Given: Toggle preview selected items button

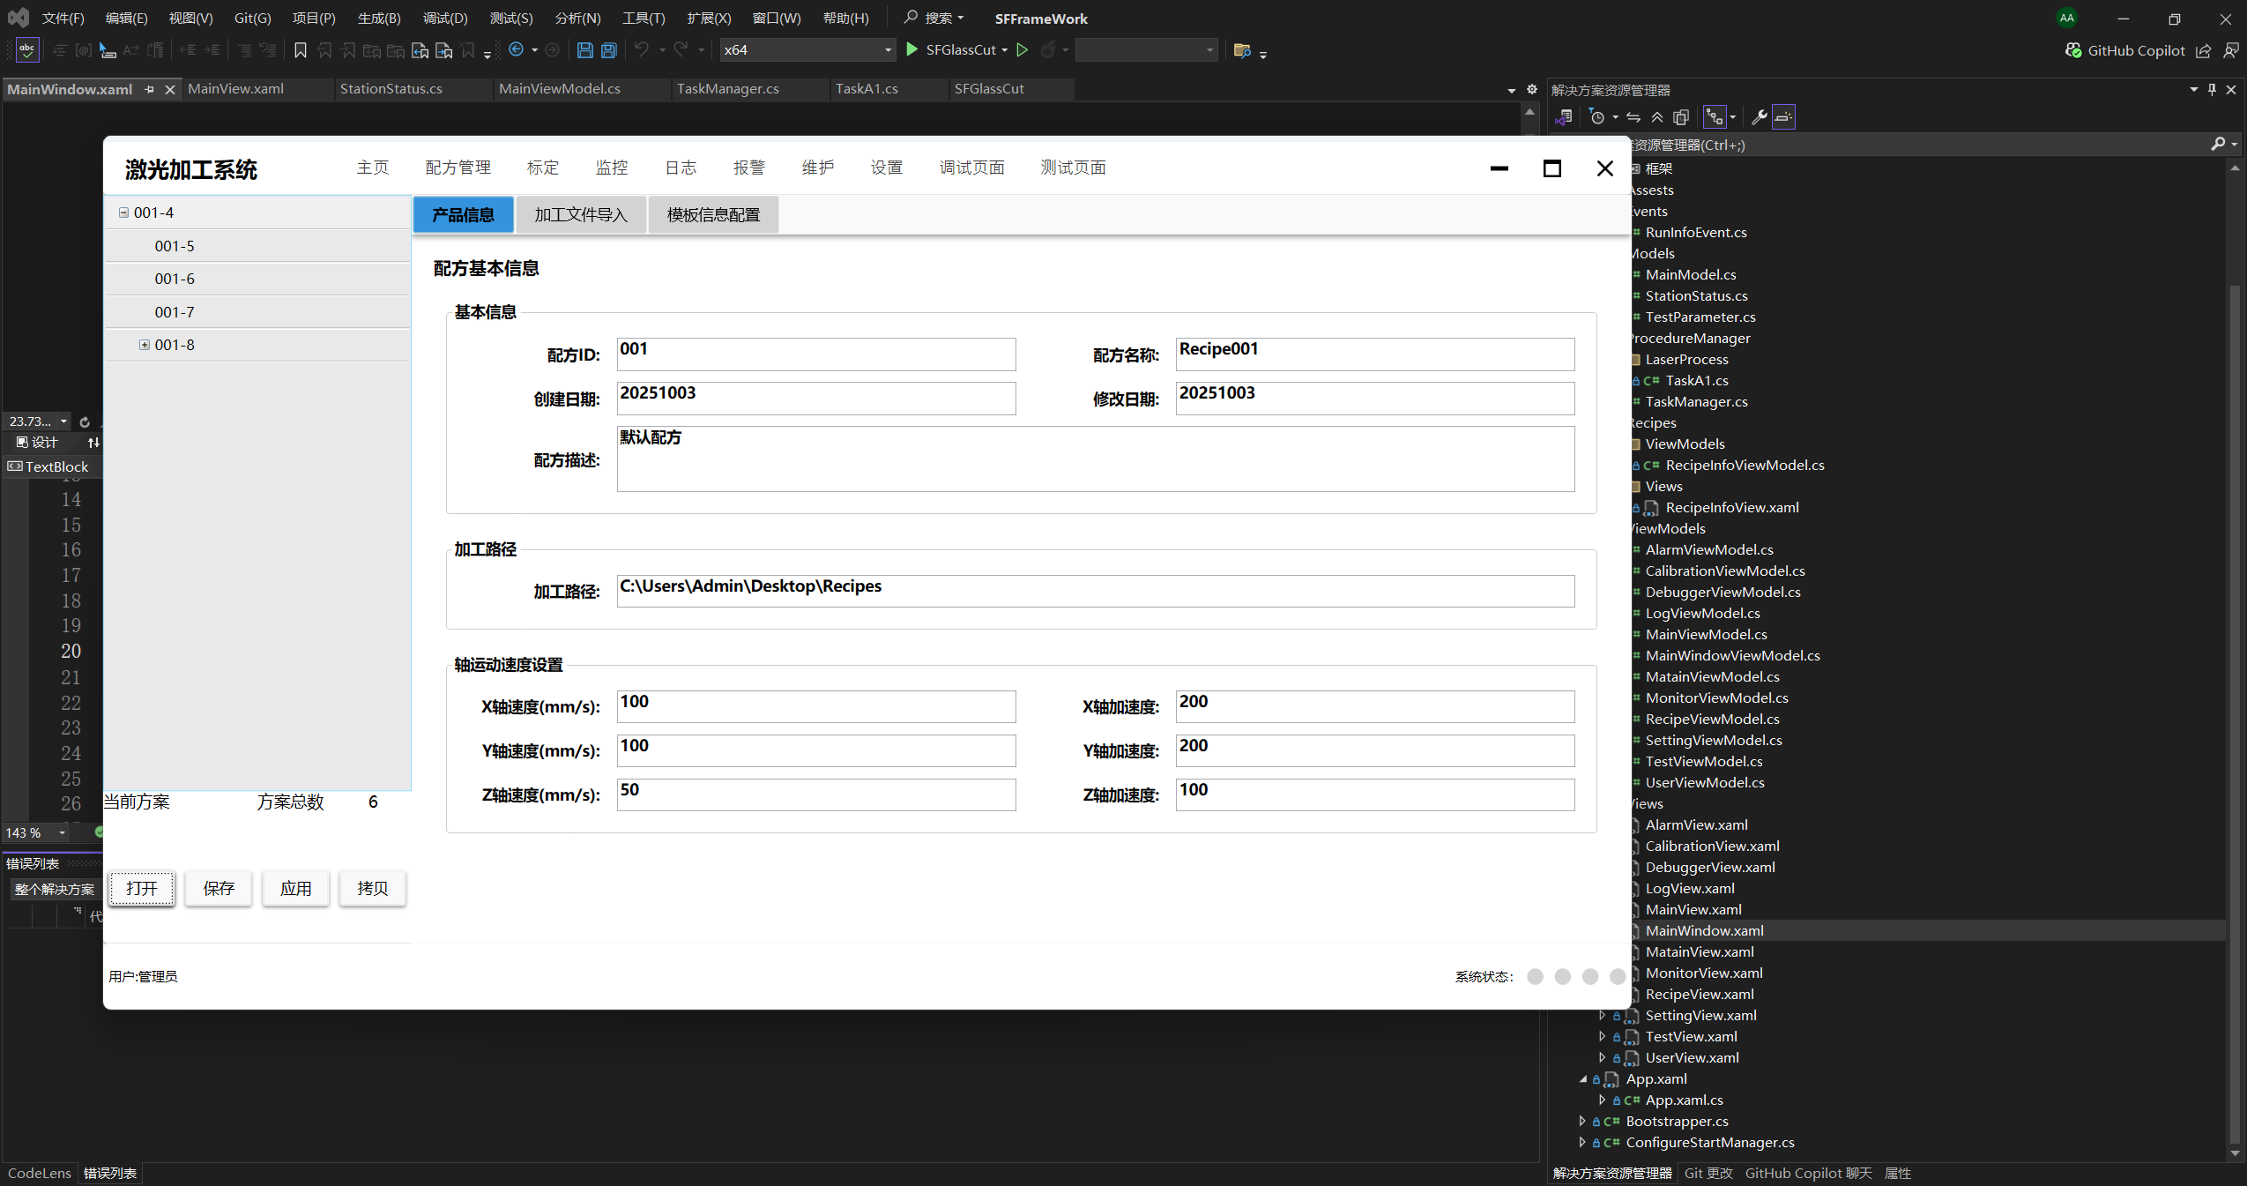Looking at the screenshot, I should pos(1783,117).
